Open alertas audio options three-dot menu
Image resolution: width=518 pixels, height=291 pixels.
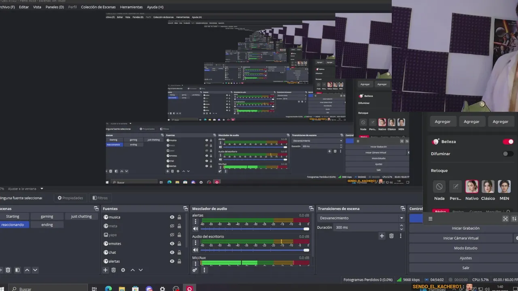click(195, 221)
